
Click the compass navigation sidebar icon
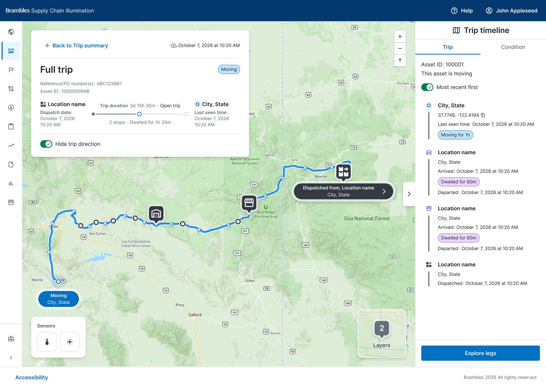click(x=11, y=107)
